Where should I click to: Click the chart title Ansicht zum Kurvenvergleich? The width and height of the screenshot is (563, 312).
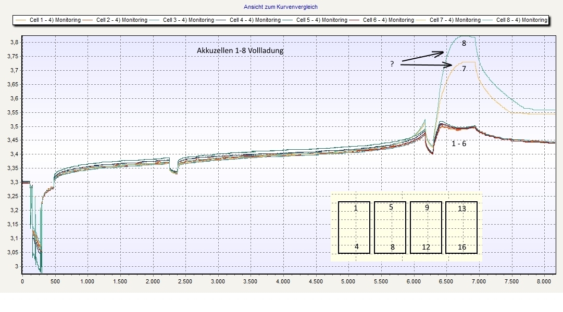coord(281,7)
